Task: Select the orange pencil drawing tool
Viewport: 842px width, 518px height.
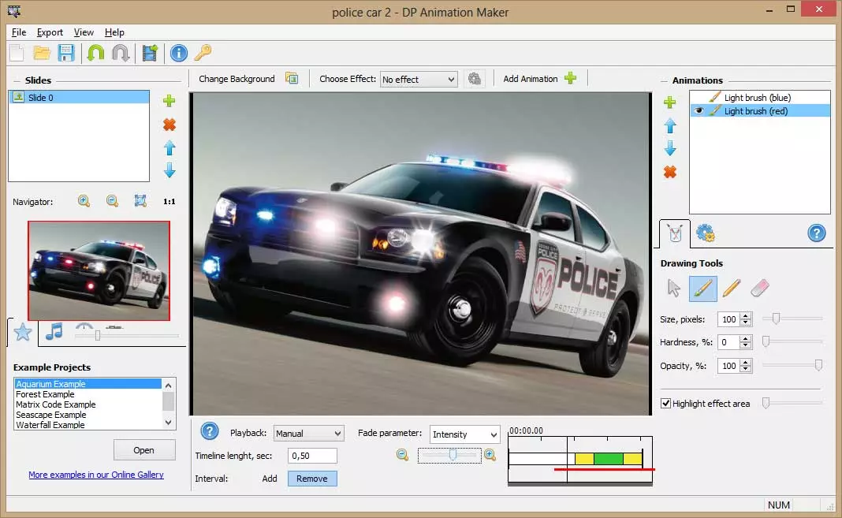Action: coord(732,289)
